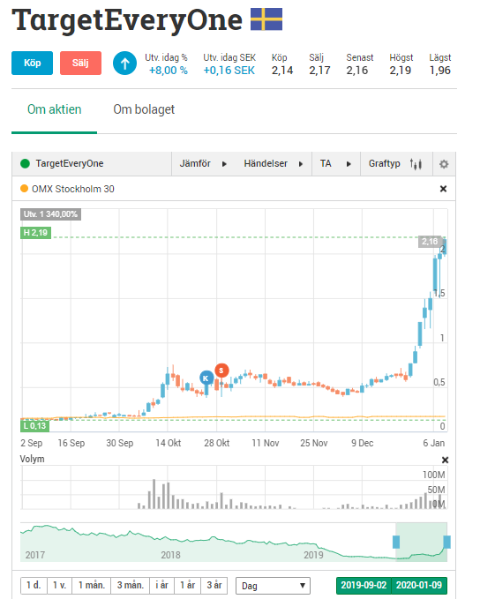Click the blue K buy marker
This screenshot has height=599, width=480.
[206, 378]
